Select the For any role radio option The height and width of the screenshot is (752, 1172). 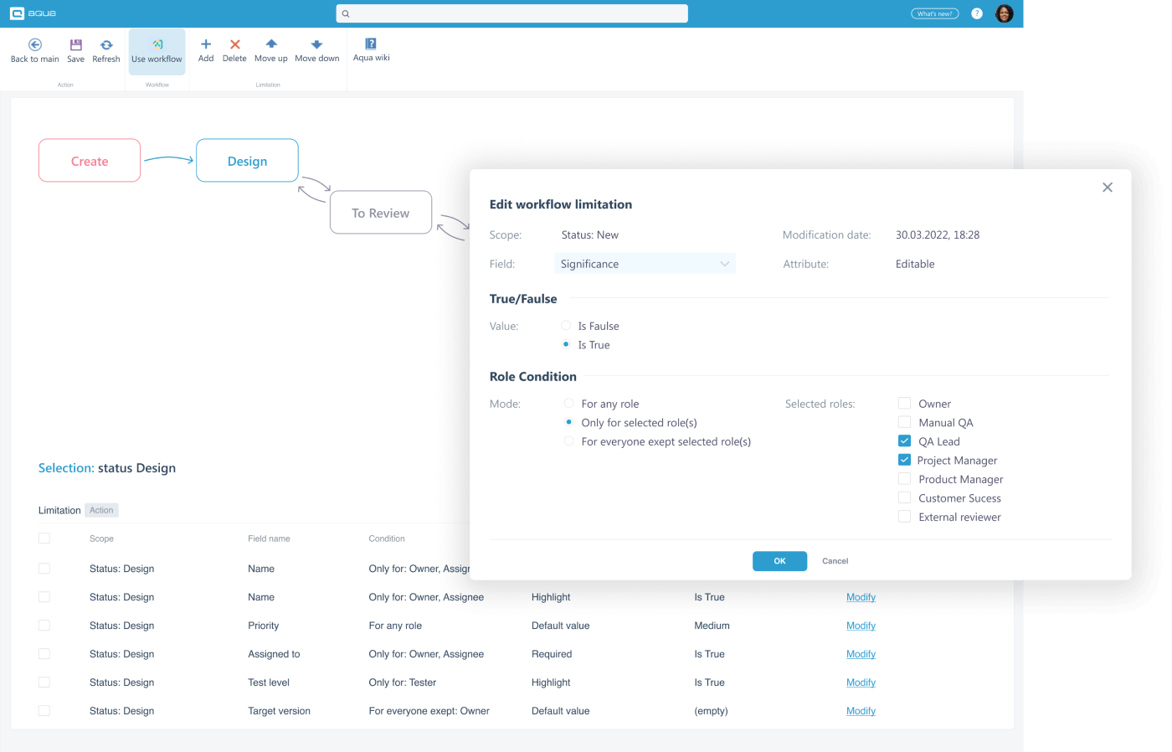coord(569,404)
